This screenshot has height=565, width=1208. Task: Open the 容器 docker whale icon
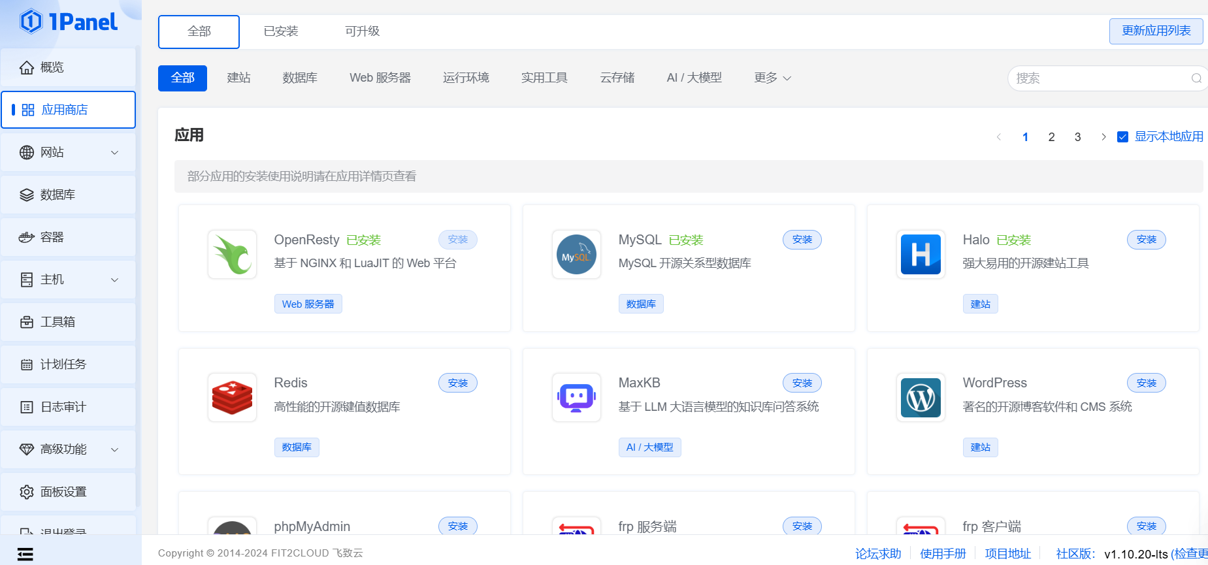click(27, 237)
